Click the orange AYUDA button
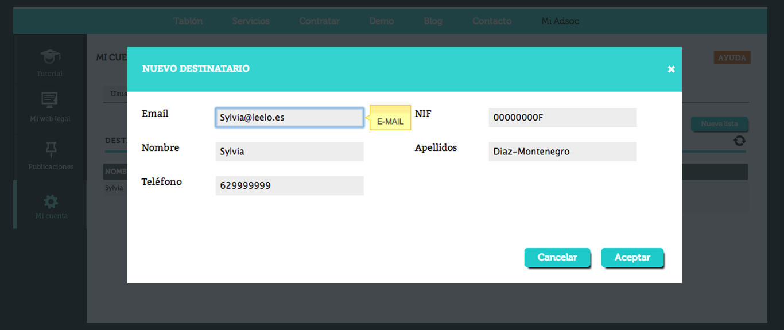784x330 pixels. tap(732, 57)
